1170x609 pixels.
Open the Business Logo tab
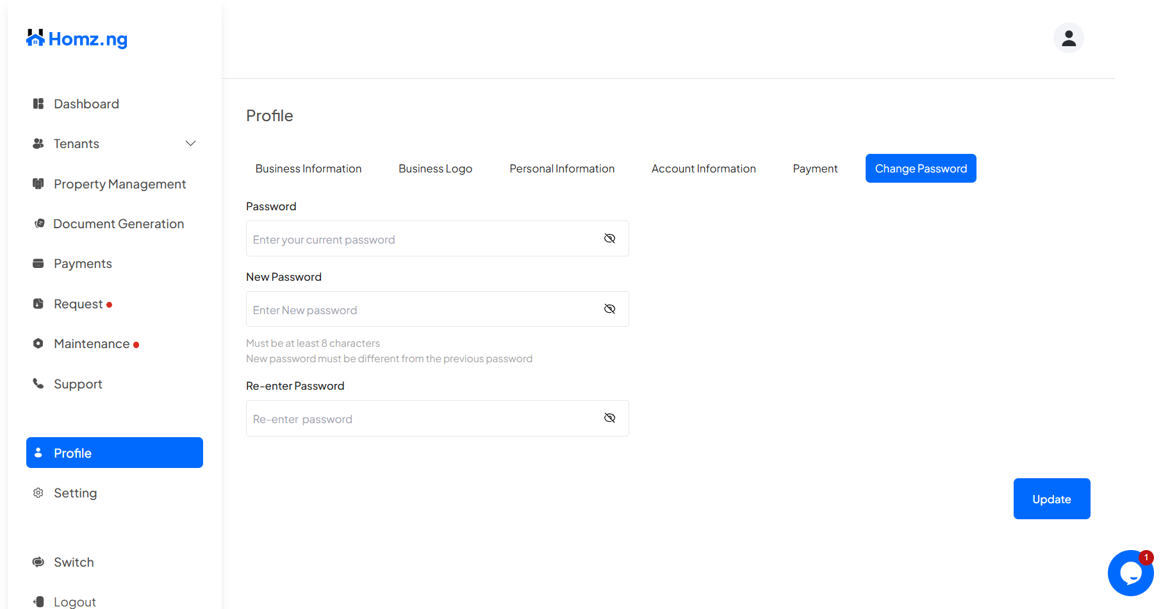click(435, 169)
